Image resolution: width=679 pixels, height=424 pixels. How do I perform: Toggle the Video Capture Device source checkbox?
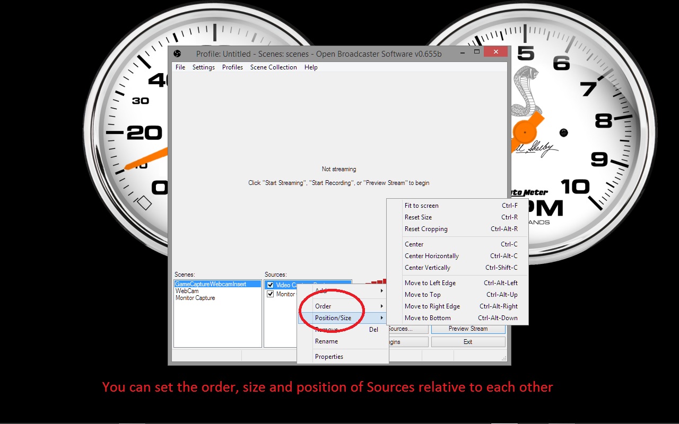(x=271, y=285)
